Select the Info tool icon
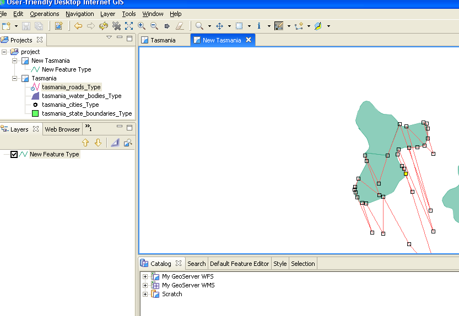The image size is (459, 316). (x=259, y=26)
